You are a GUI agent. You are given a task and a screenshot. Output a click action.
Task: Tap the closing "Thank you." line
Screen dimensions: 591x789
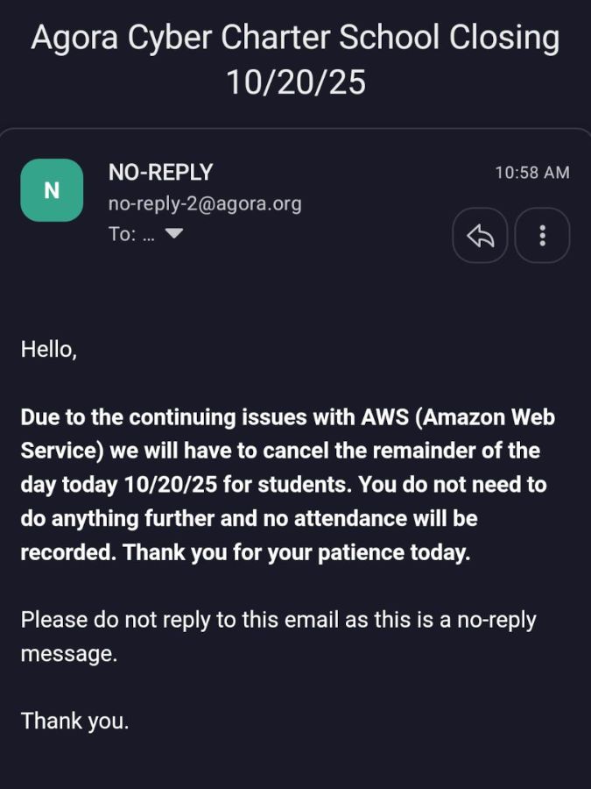click(74, 721)
